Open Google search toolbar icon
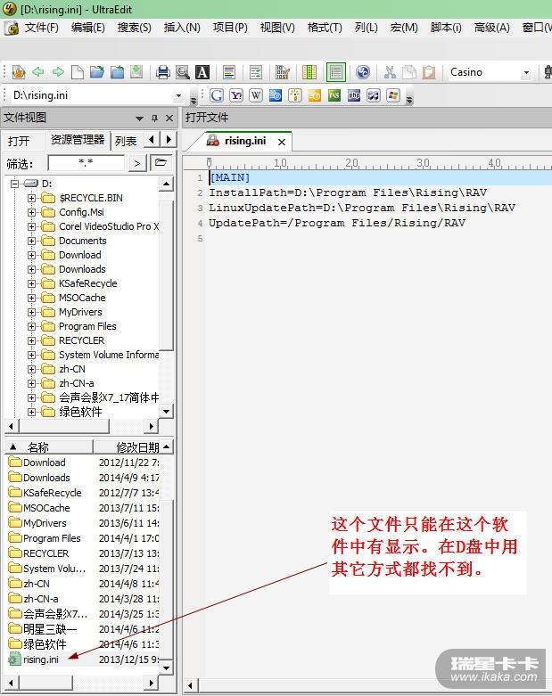Viewport: 552px width, 696px height. [217, 95]
